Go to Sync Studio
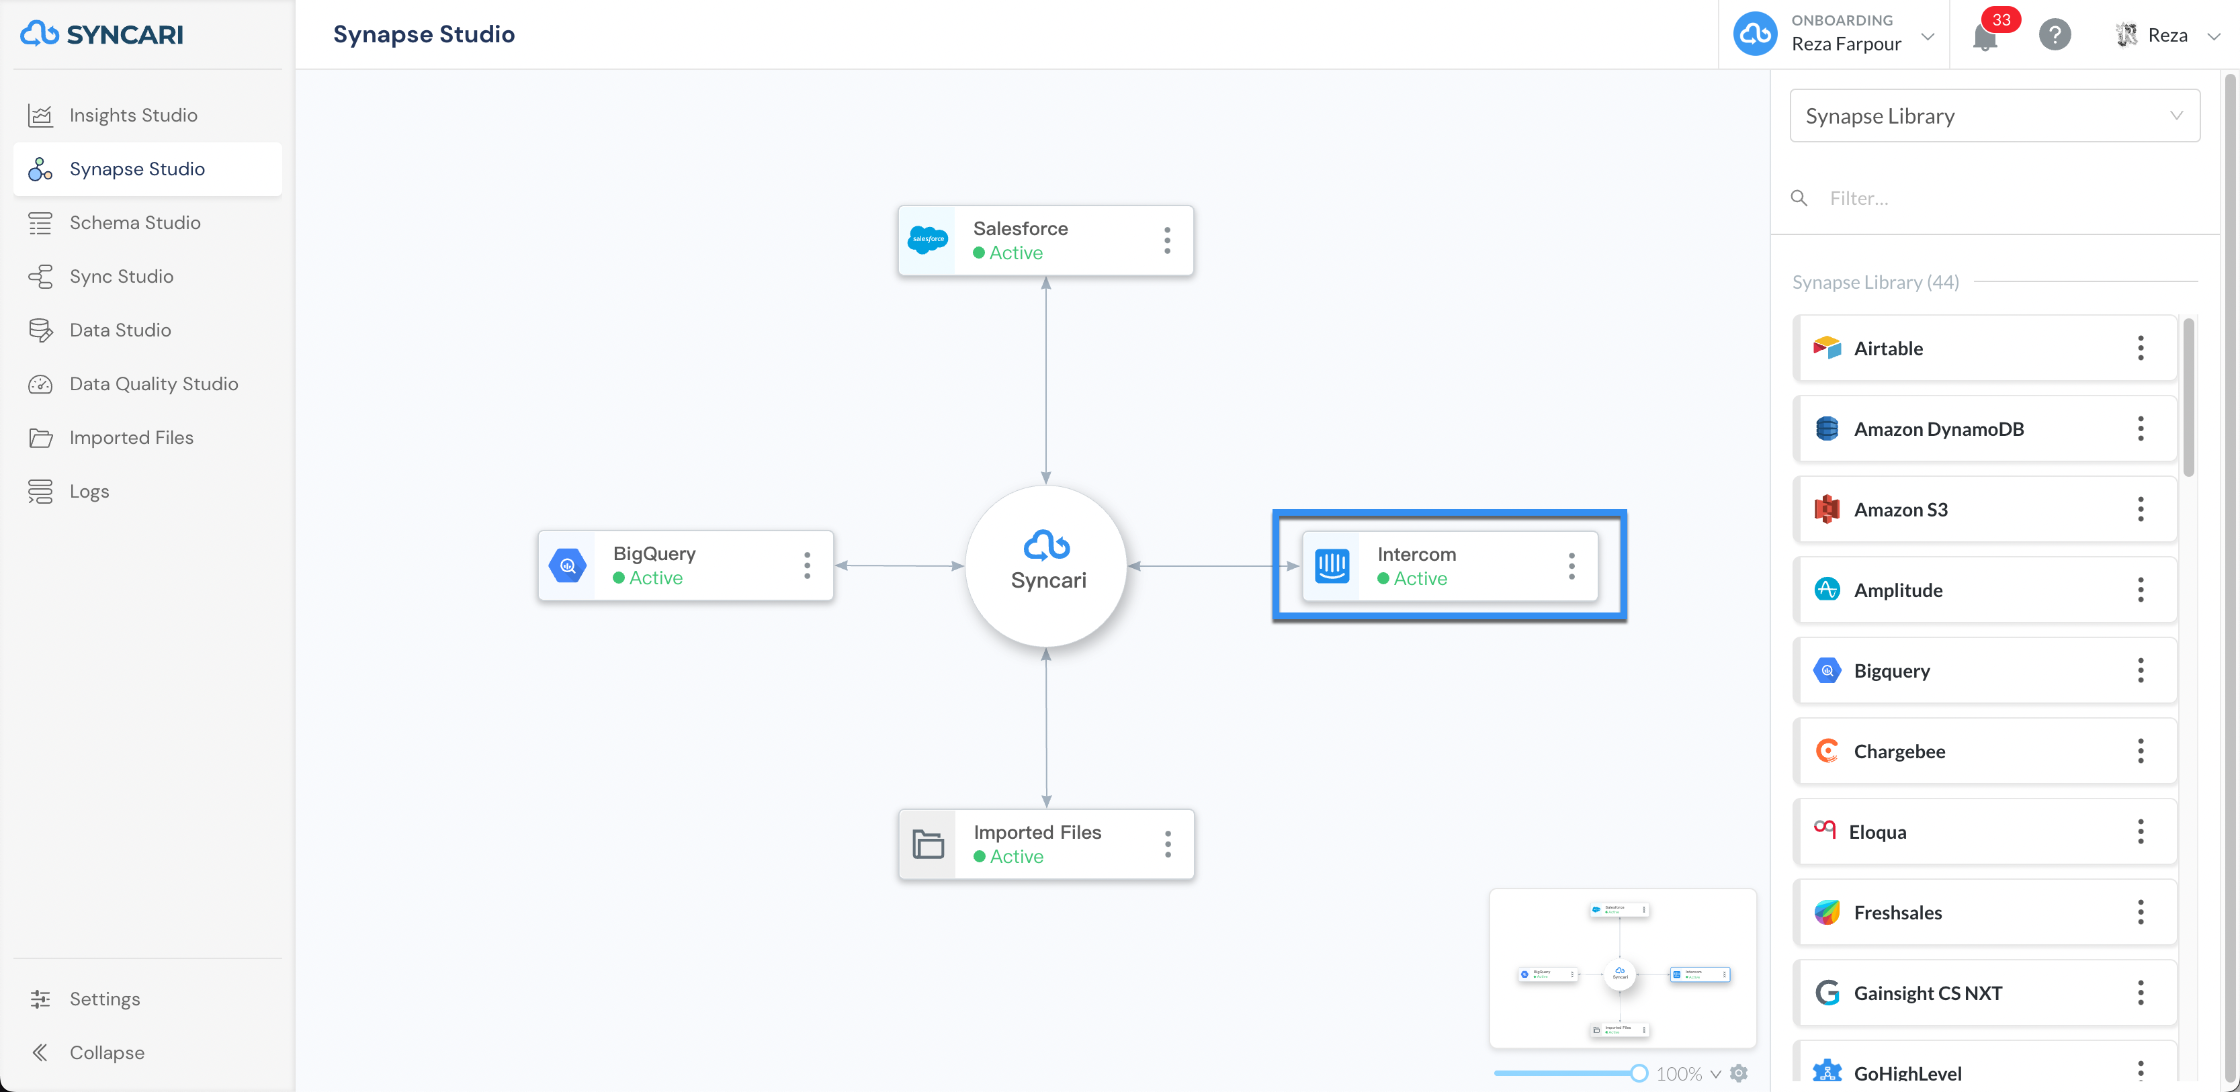The width and height of the screenshot is (2240, 1092). (x=148, y=277)
